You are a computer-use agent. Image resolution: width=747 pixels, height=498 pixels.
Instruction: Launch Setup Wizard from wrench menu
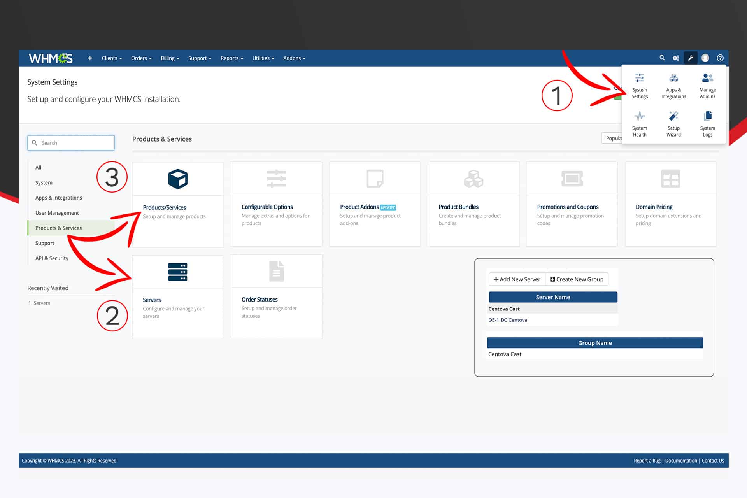point(673,124)
